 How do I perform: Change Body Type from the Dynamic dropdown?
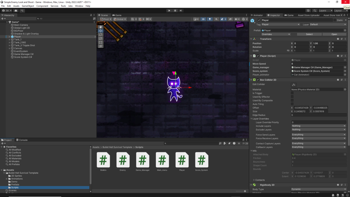(318, 189)
